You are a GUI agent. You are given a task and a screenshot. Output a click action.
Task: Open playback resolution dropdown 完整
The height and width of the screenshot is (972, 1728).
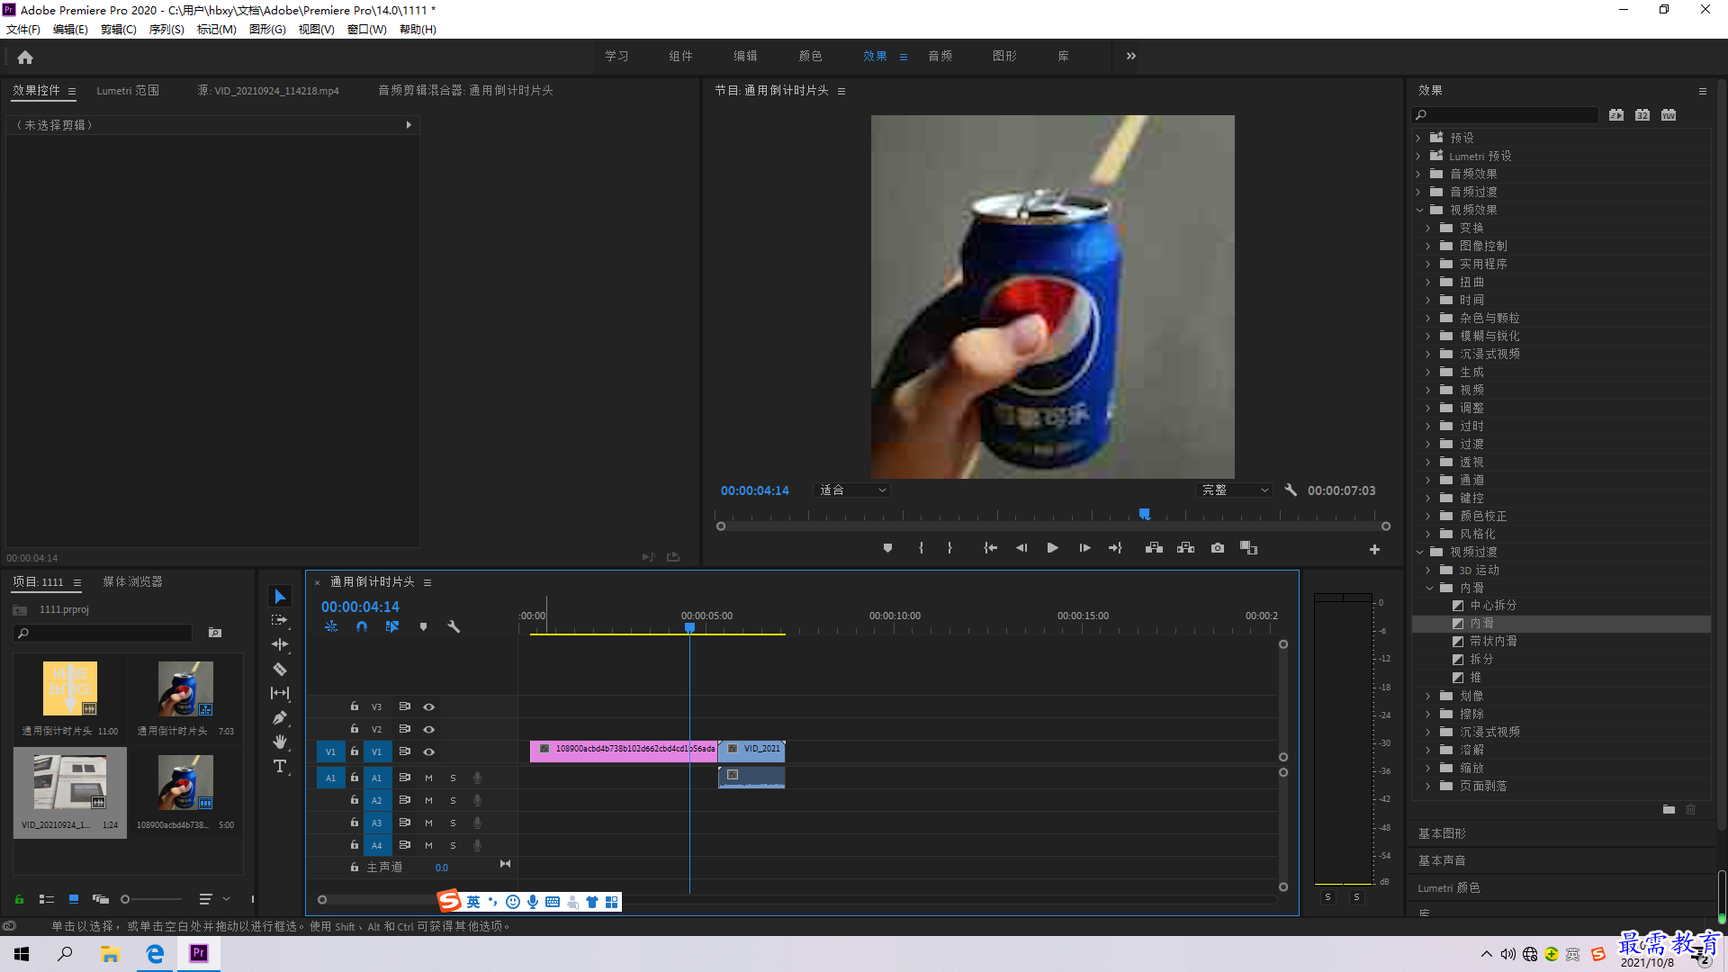point(1235,490)
